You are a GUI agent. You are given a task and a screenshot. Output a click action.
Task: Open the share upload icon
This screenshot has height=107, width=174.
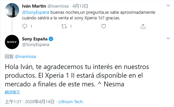click(143, 26)
